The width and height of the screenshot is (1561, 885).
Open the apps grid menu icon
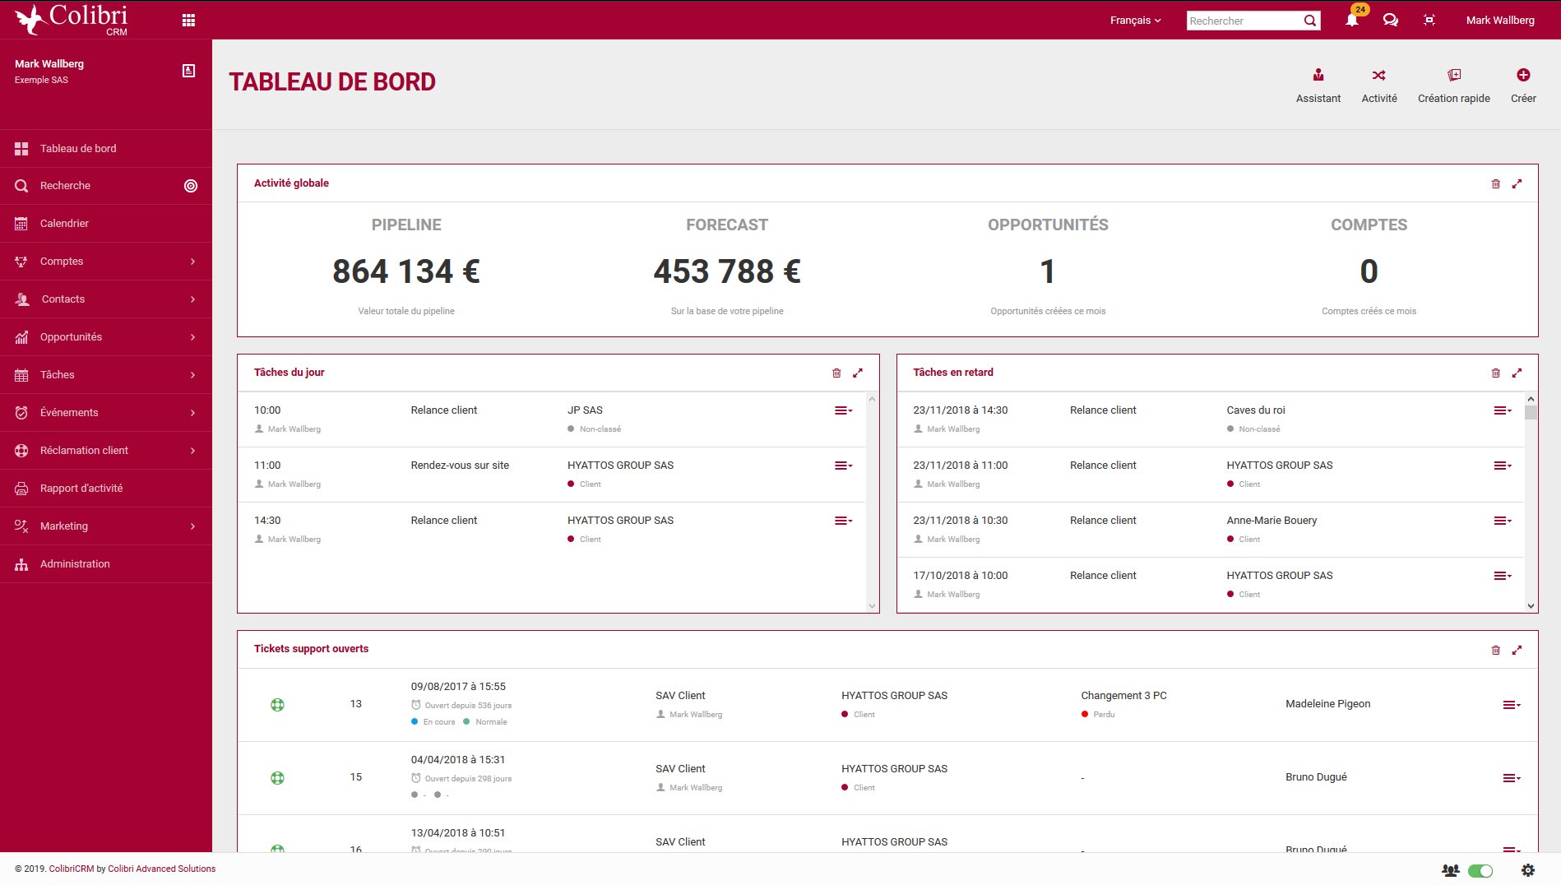point(188,21)
